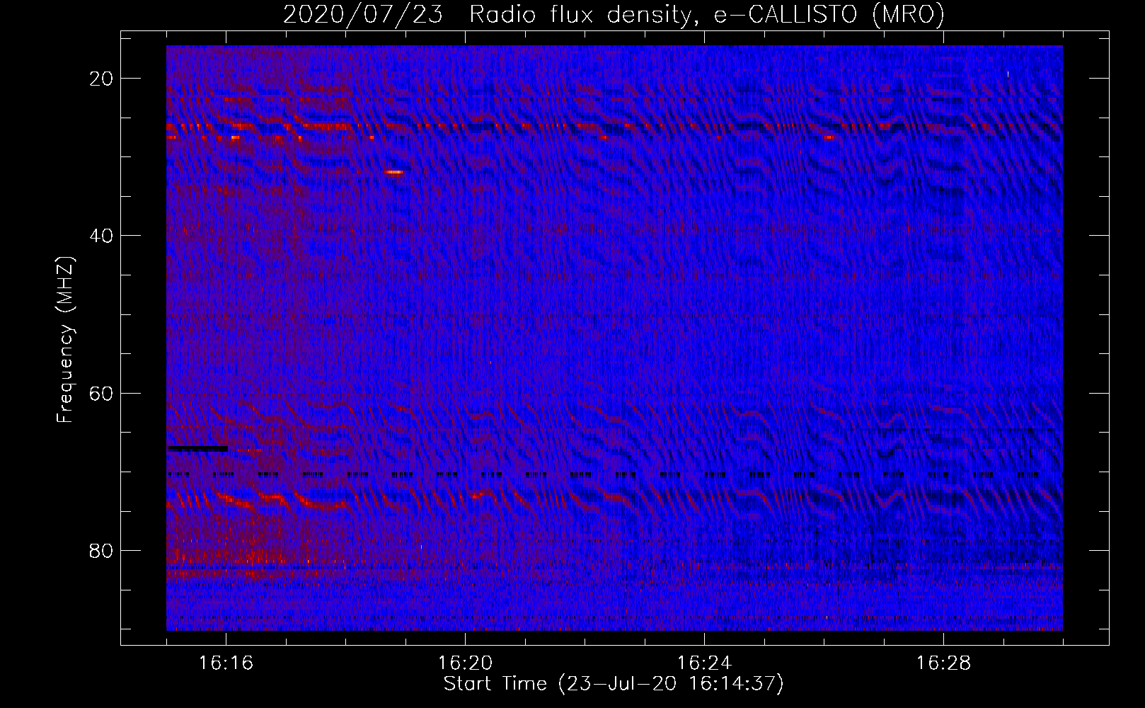
Task: Click the '40' frequency tick label
Action: 102,236
